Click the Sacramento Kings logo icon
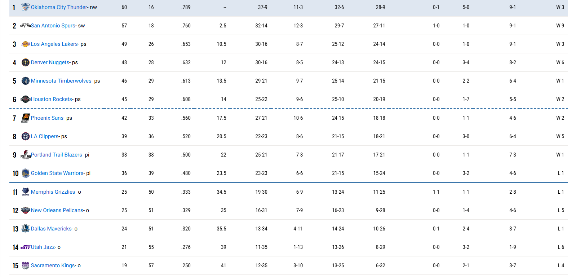Image resolution: width=572 pixels, height=277 pixels. (26, 265)
